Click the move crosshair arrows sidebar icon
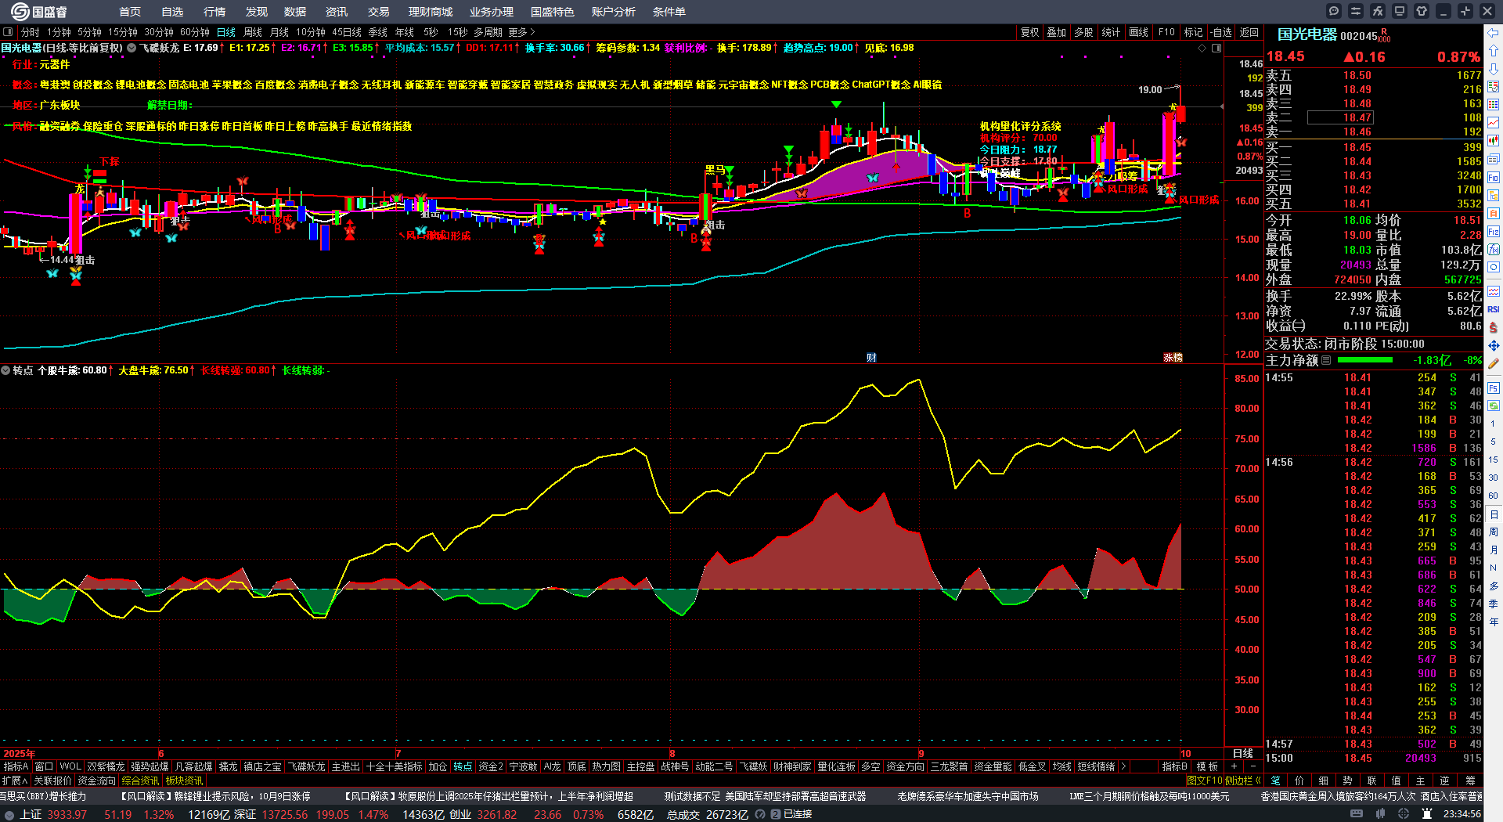Image resolution: width=1503 pixels, height=822 pixels. (x=1494, y=345)
